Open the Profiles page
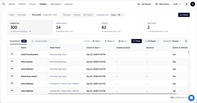The height and width of the screenshot is (103, 197). pyautogui.click(x=22, y=4)
